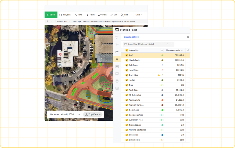
Task: Toggle the Hard Edge checkbox
Action: tap(127, 70)
